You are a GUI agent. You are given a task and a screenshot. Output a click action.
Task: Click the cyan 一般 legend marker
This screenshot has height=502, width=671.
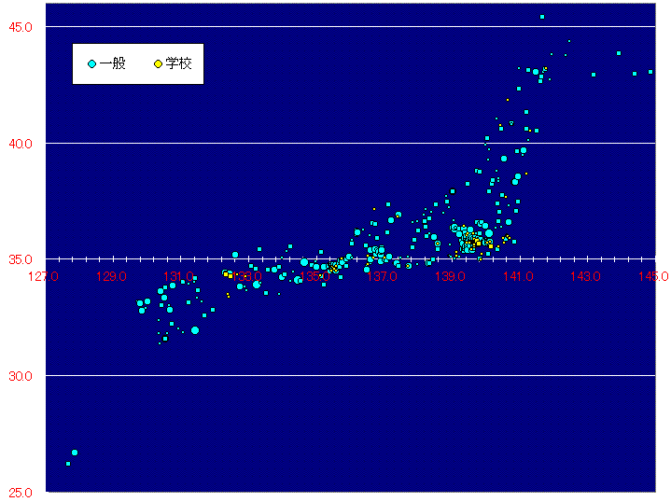coord(91,63)
